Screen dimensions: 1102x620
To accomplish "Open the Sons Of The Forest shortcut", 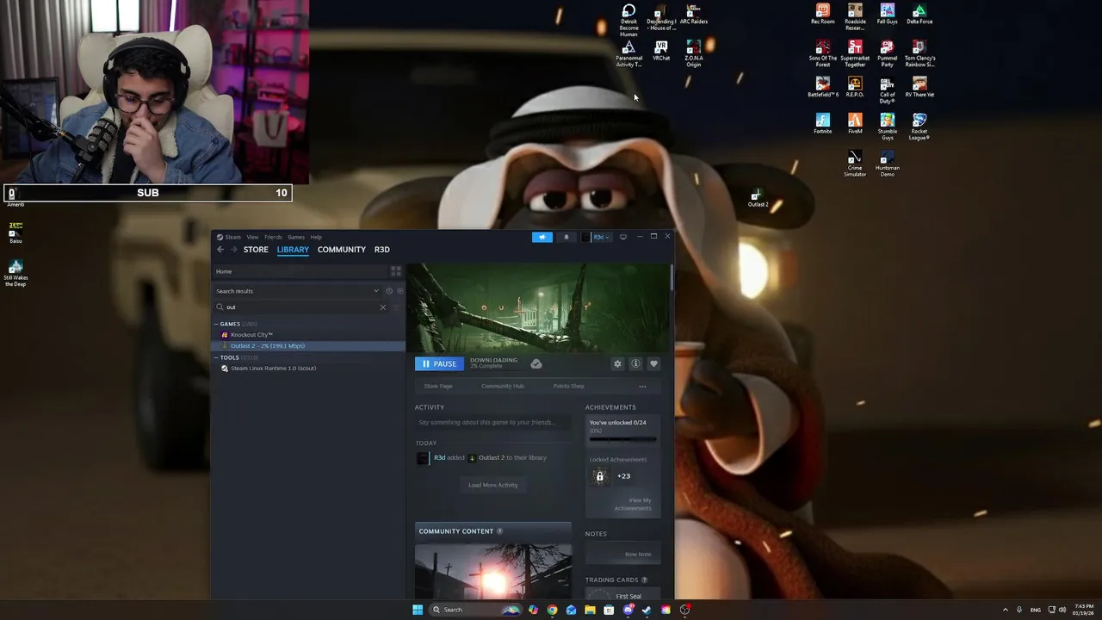I will pos(823,53).
